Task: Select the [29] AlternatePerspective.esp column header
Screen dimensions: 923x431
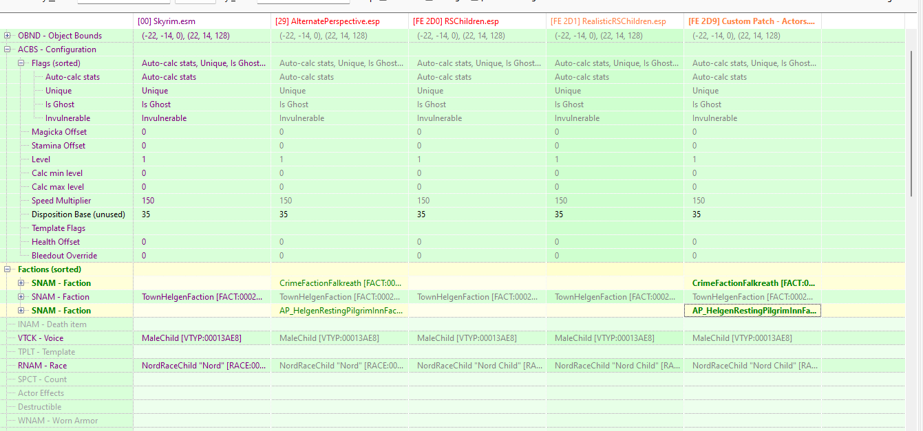Action: point(340,21)
